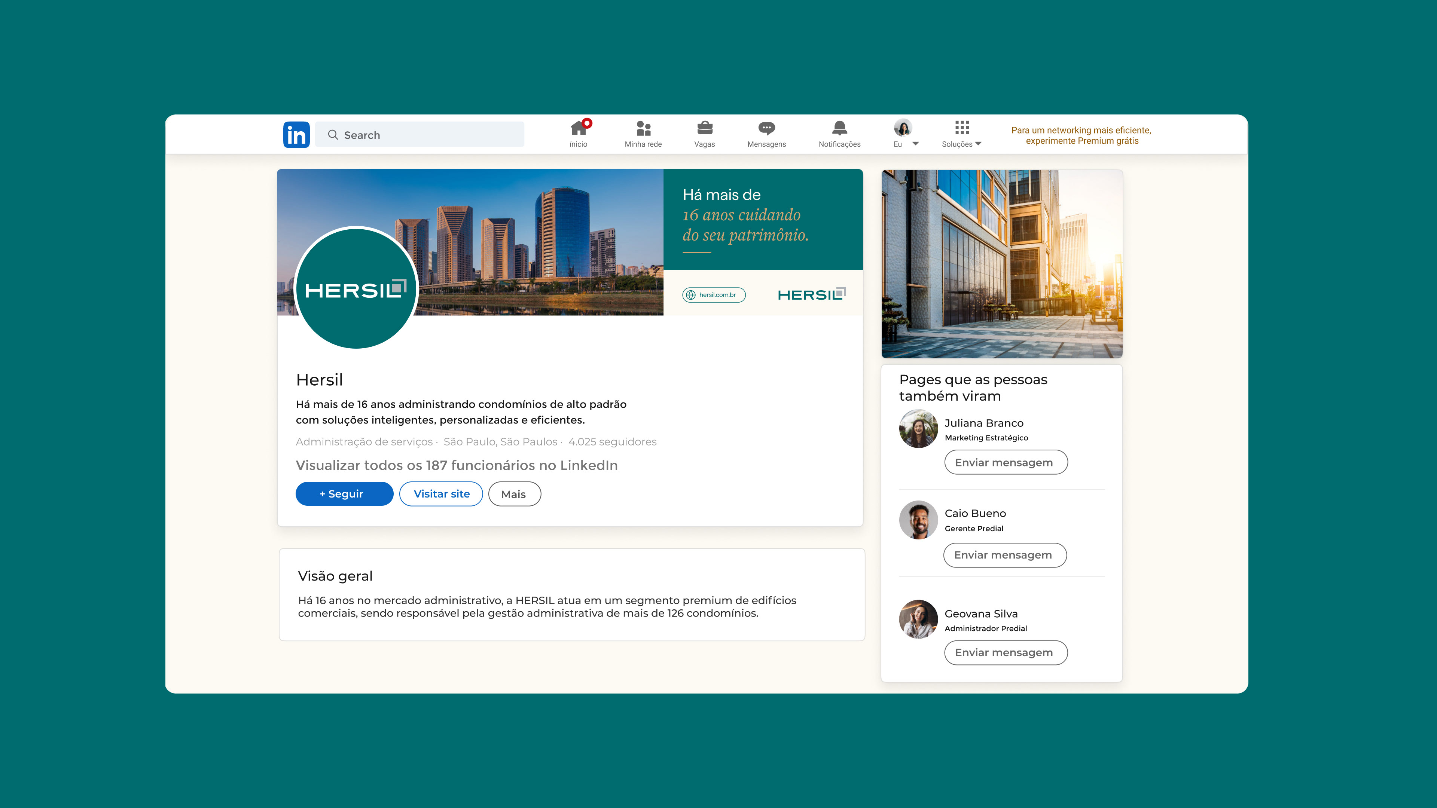Expand the Soluções dropdown arrow
1437x808 pixels.
coord(979,144)
